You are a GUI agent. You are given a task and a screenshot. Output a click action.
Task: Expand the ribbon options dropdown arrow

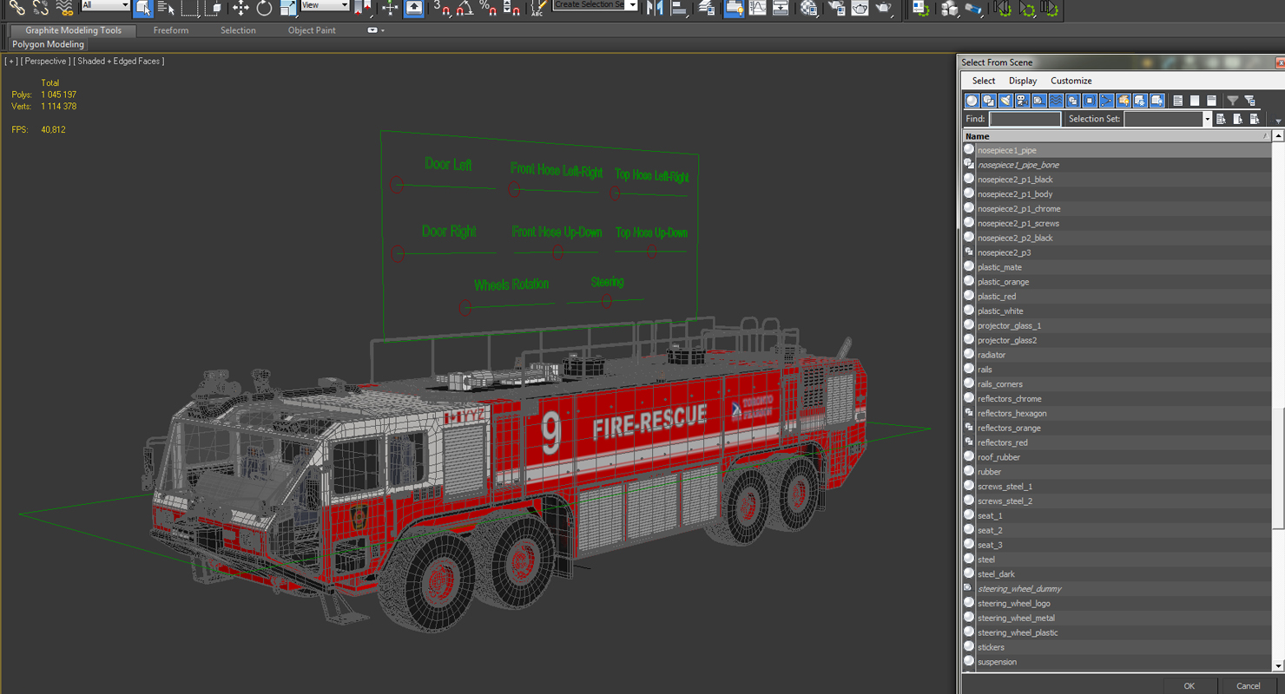coord(382,30)
